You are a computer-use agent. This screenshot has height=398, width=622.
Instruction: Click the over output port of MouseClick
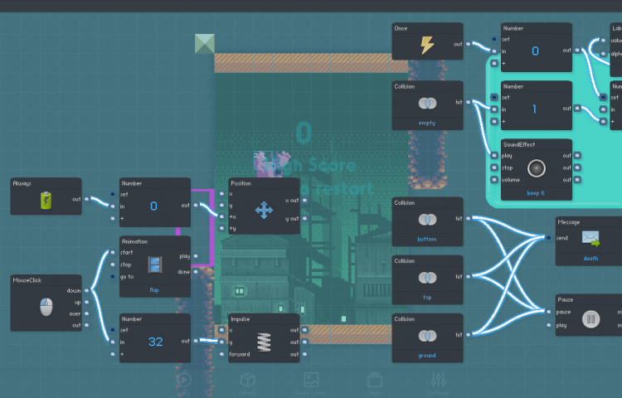click(87, 313)
